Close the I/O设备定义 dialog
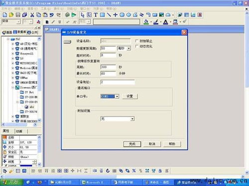 (184, 32)
